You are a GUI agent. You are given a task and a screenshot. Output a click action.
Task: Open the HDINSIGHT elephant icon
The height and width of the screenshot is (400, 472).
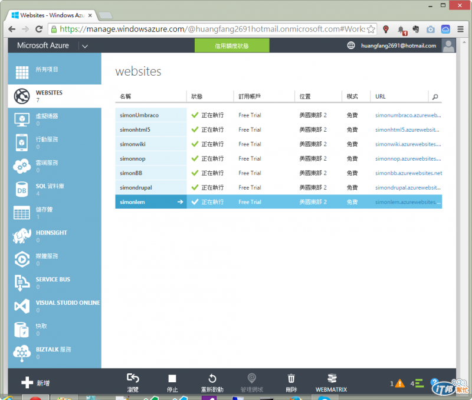pyautogui.click(x=22, y=236)
